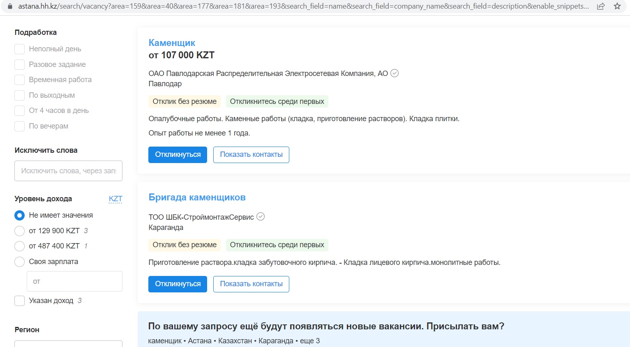The height and width of the screenshot is (347, 630).
Task: Click Откликнуться for Бригада каменщиков
Action: 178,284
